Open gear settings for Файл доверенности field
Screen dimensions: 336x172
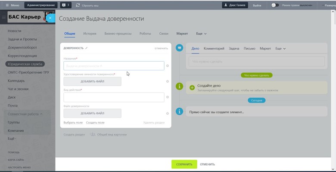tap(168, 113)
